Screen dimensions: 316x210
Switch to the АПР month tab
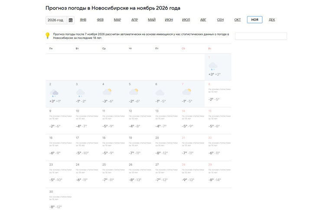135,20
